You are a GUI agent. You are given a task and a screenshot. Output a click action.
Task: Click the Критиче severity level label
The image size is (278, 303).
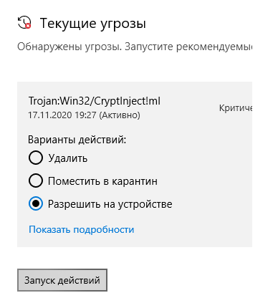[x=236, y=108]
